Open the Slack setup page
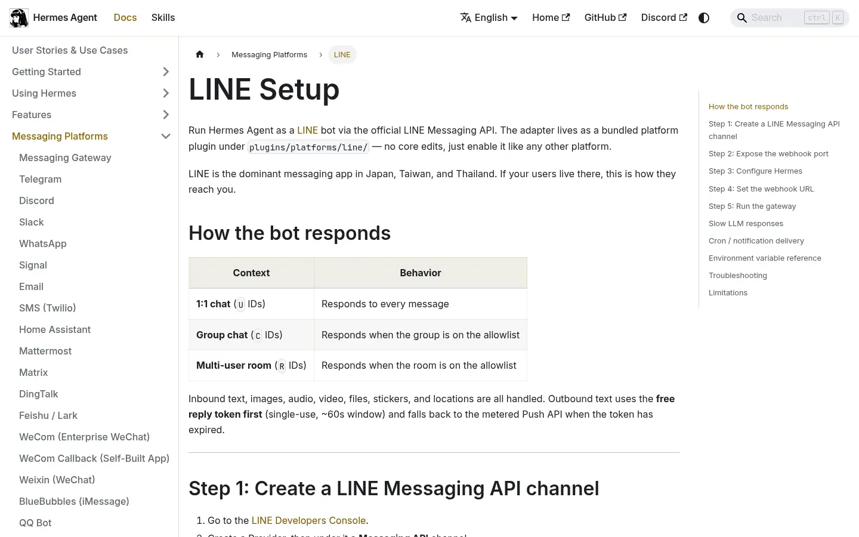The image size is (859, 537). pos(32,222)
